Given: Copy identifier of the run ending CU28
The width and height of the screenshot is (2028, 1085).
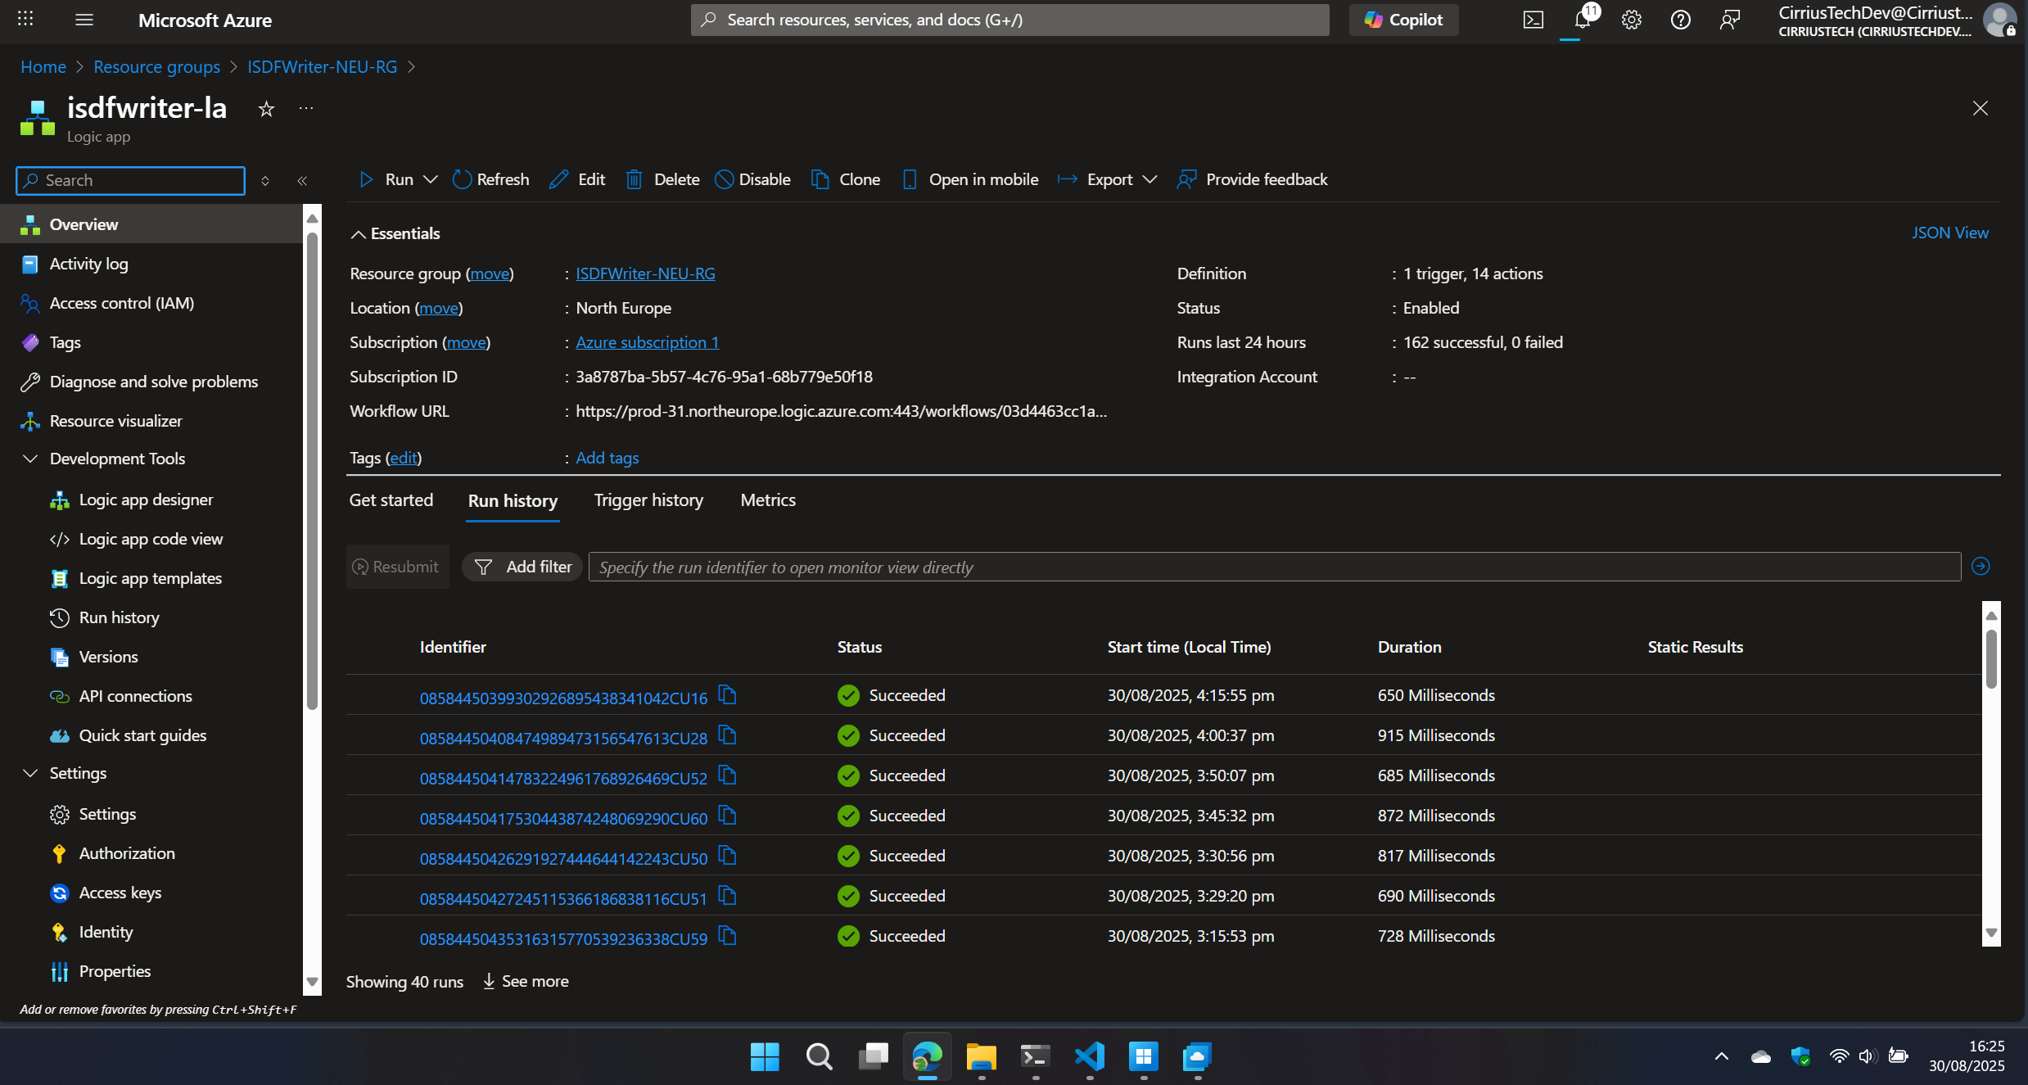Looking at the screenshot, I should pos(727,735).
